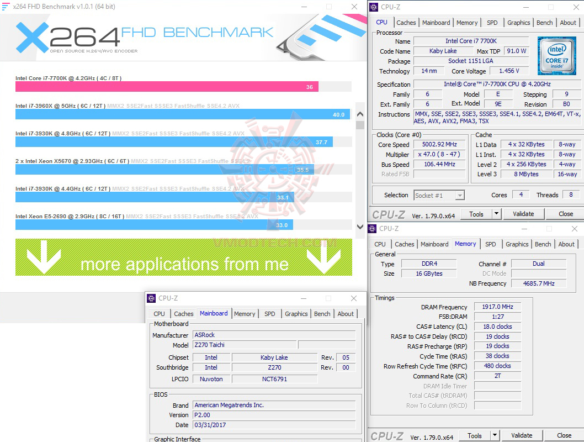584x442 pixels.
Task: Click the BIOS version field P2.00
Action: coord(274,415)
